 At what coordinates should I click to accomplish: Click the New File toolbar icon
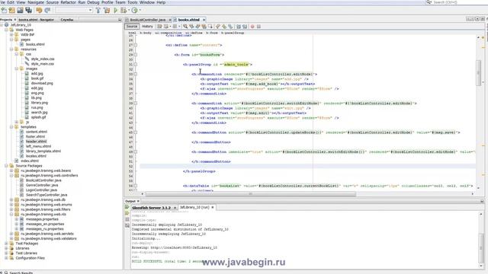tap(4, 10)
